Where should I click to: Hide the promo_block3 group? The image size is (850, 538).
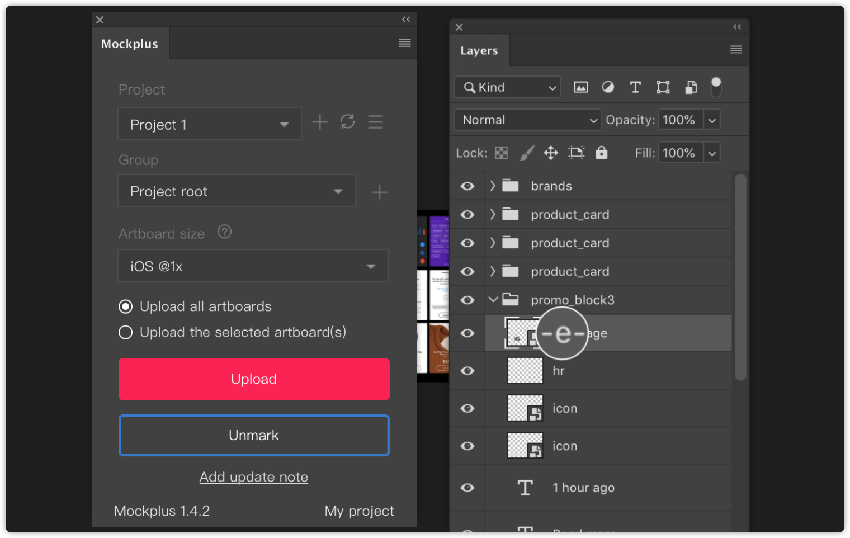tap(467, 300)
